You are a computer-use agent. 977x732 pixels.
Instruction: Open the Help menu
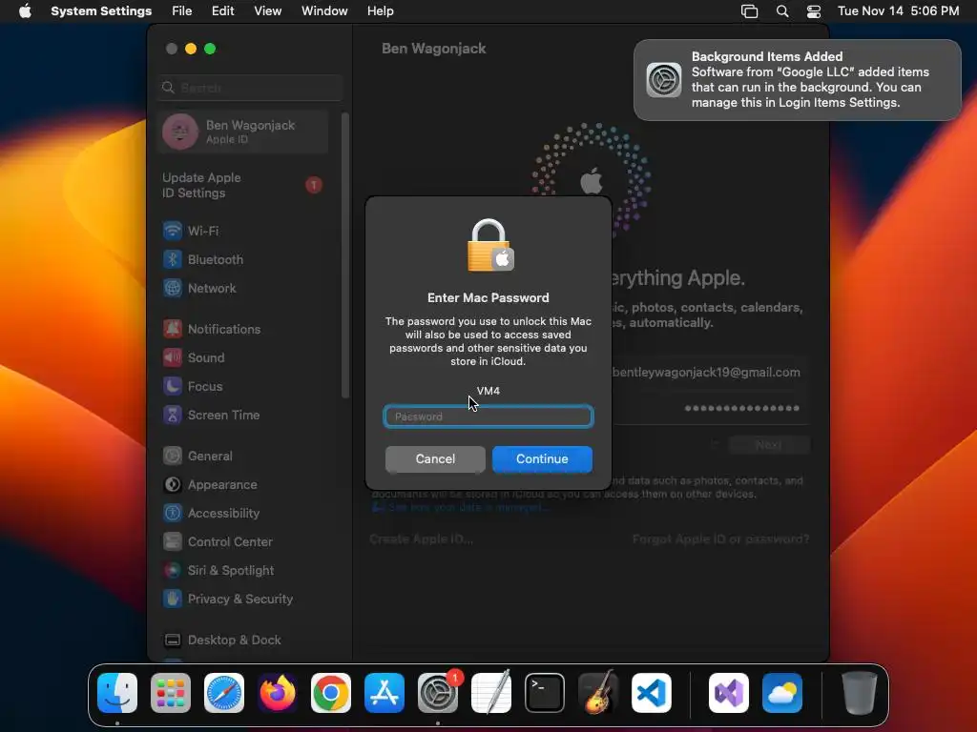tap(380, 11)
